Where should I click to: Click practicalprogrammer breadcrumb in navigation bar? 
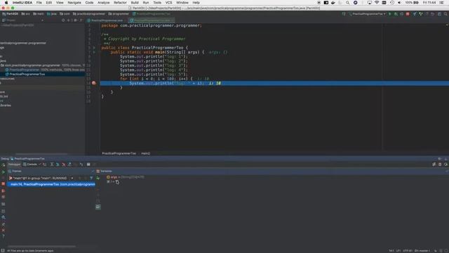[89, 14]
